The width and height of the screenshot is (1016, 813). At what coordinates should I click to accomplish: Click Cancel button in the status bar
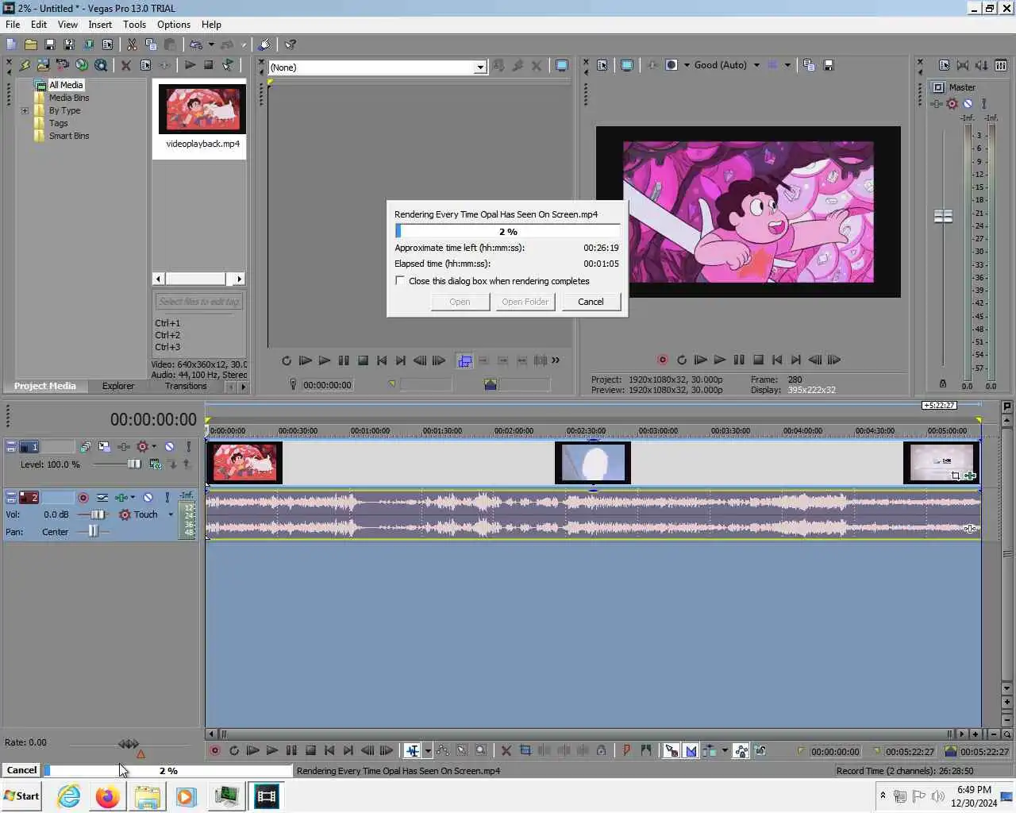coord(21,770)
